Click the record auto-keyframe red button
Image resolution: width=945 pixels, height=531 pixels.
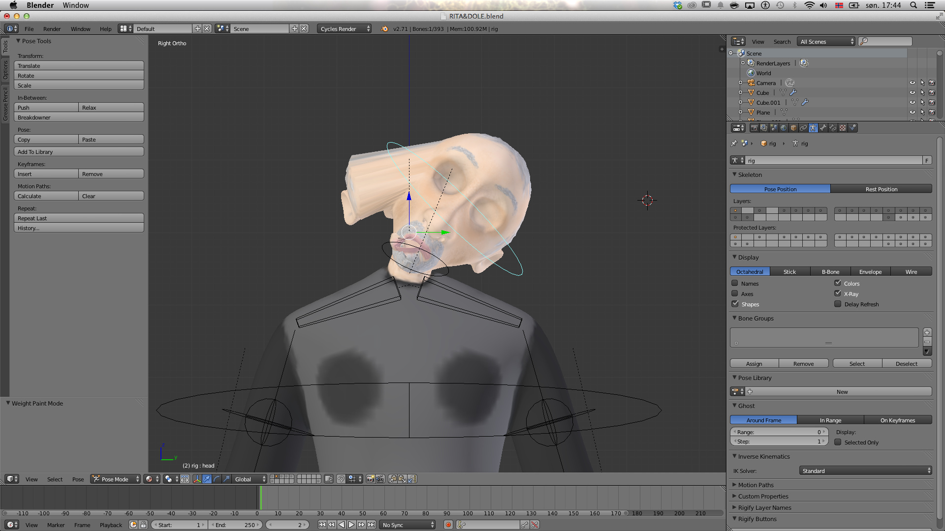pyautogui.click(x=448, y=525)
